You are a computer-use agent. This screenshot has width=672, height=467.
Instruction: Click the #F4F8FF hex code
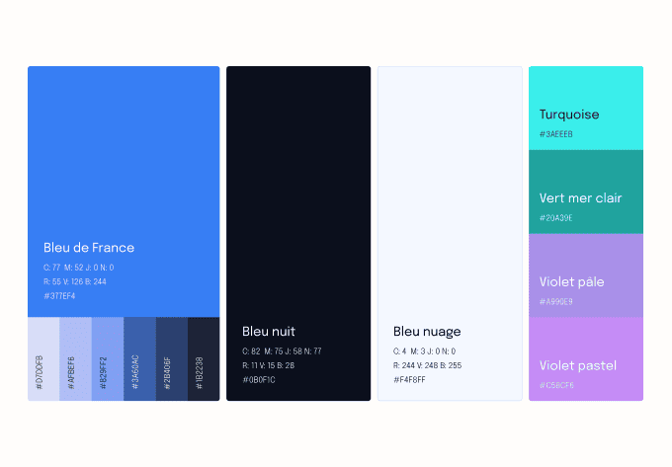coord(409,379)
